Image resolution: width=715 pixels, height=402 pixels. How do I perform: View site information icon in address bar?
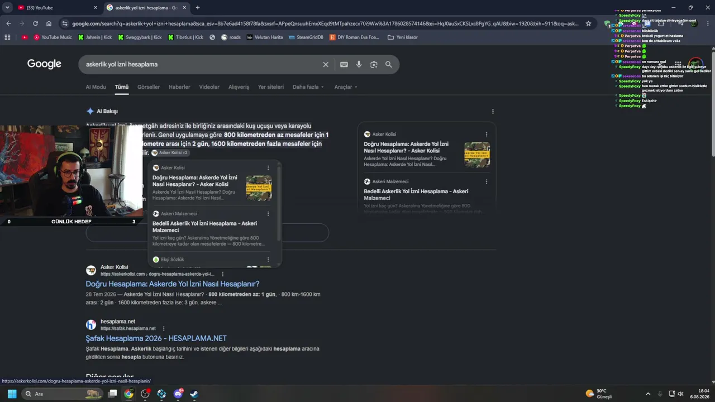pyautogui.click(x=65, y=23)
